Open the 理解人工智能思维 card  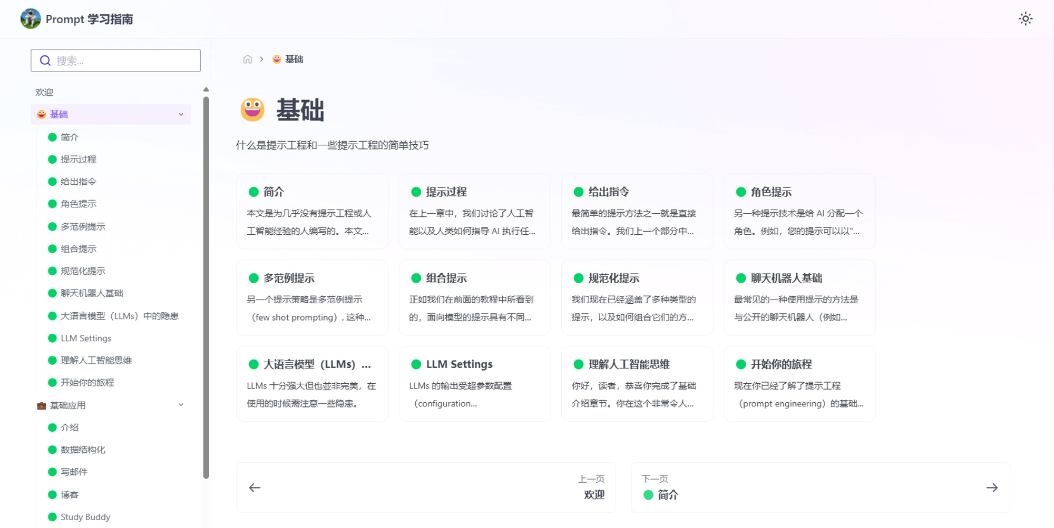[637, 384]
